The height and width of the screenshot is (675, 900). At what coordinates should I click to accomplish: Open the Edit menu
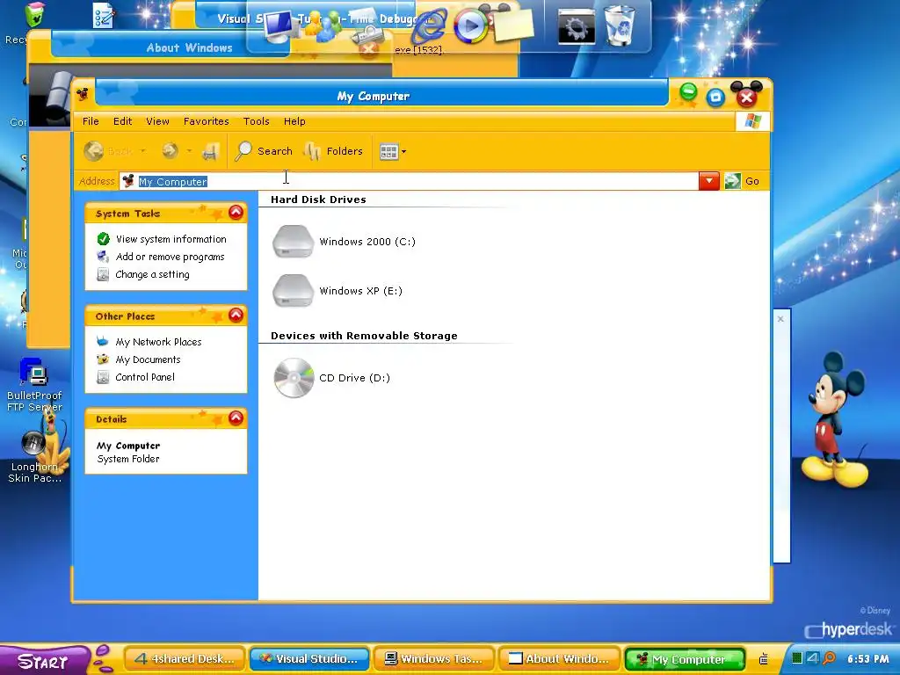[x=122, y=121]
